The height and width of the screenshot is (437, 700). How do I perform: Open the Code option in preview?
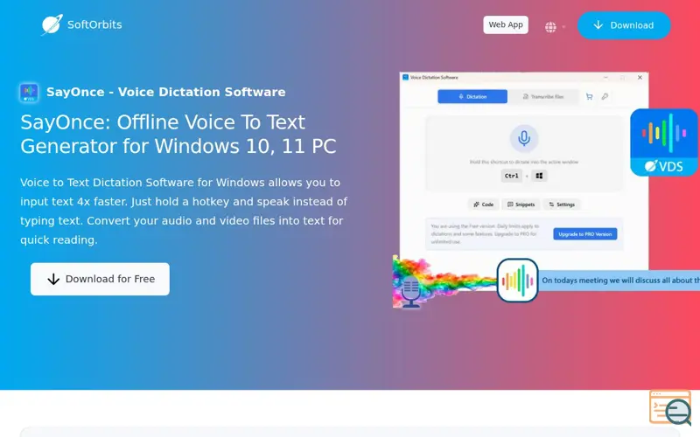click(x=484, y=205)
